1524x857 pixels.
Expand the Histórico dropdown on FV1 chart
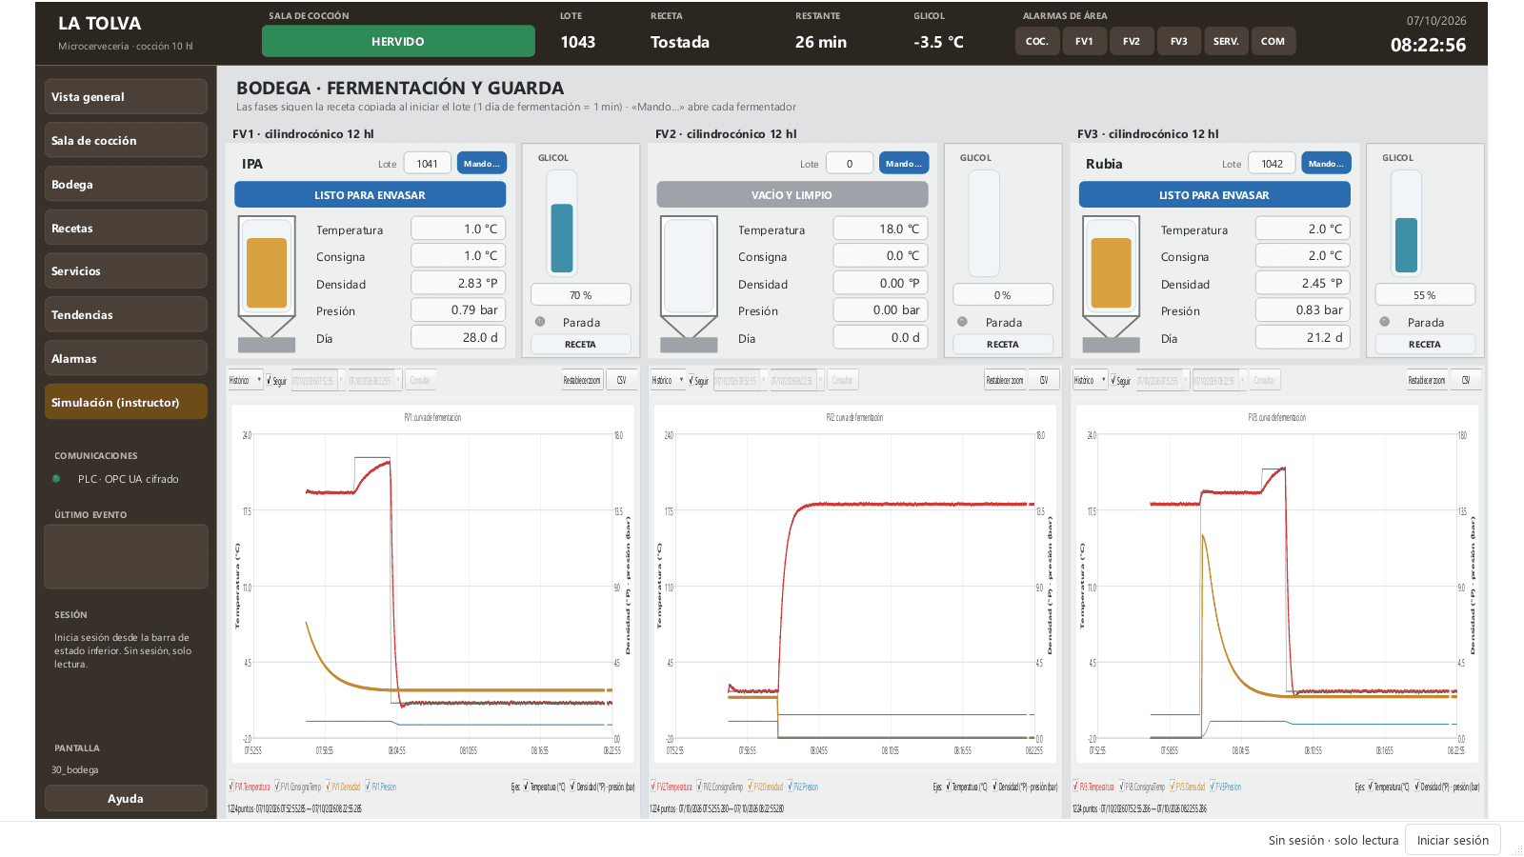pyautogui.click(x=245, y=380)
